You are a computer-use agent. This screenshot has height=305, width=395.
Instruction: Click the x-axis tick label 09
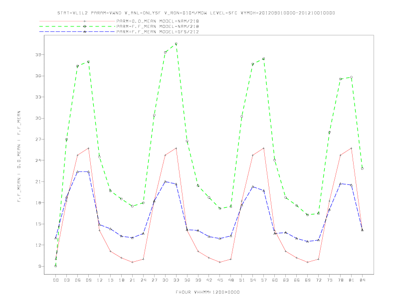point(88,280)
